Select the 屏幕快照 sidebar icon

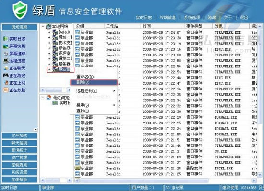tap(6, 46)
